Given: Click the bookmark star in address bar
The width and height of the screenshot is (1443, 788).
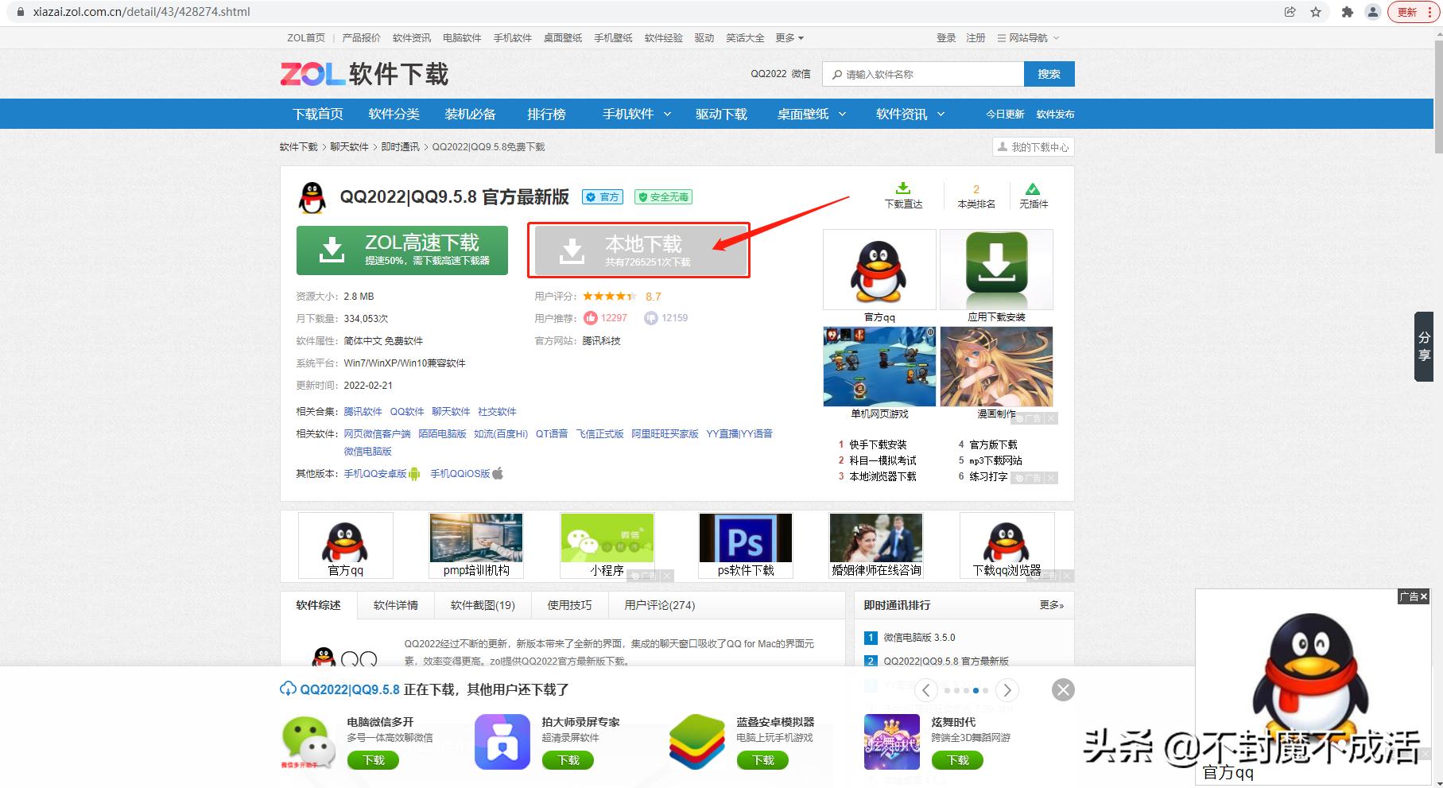Looking at the screenshot, I should [x=1316, y=12].
